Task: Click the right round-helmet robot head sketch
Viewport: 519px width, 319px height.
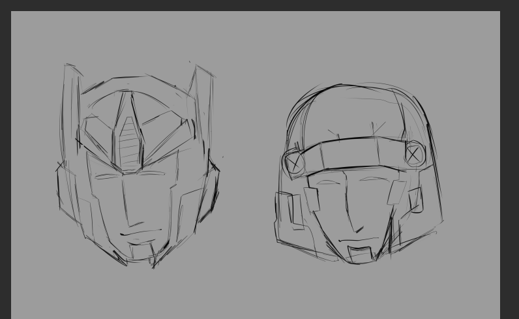Action: pos(359,174)
